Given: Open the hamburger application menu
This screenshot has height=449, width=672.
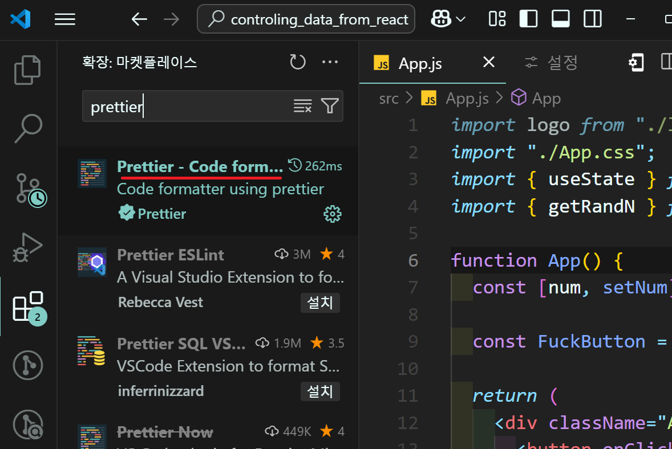Looking at the screenshot, I should [x=65, y=19].
